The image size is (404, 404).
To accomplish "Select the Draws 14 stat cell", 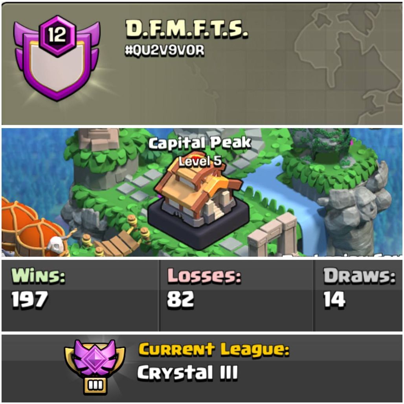I will click(358, 295).
